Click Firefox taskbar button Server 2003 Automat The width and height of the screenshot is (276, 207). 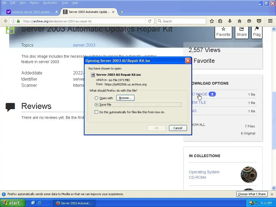74,203
